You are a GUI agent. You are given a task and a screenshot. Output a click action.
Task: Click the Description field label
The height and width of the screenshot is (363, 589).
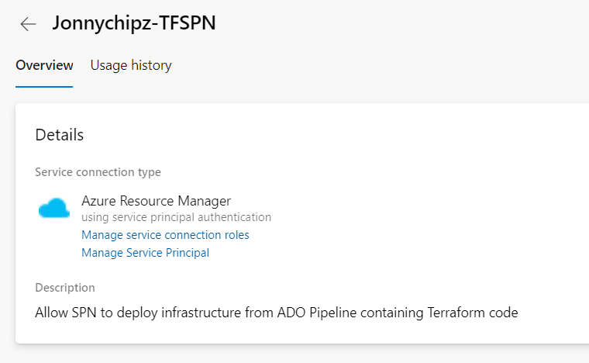pyautogui.click(x=65, y=288)
